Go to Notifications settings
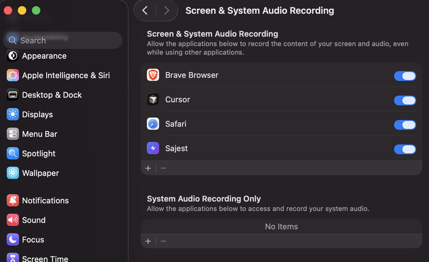This screenshot has width=429, height=262. [x=45, y=201]
